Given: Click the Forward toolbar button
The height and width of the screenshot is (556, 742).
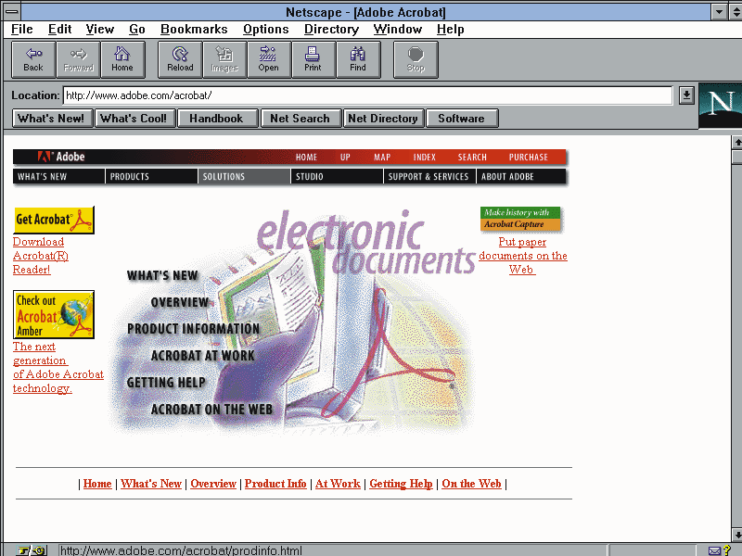Looking at the screenshot, I should [78, 59].
